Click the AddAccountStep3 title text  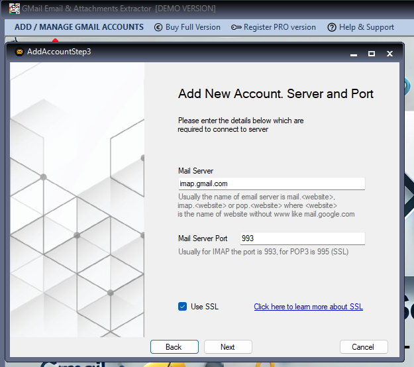59,52
